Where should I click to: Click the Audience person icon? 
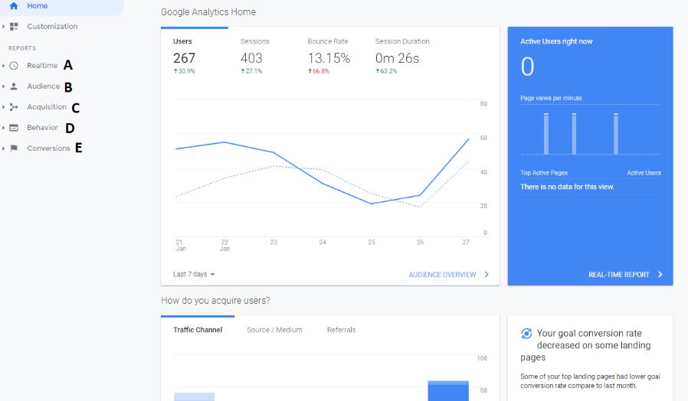pyautogui.click(x=14, y=86)
